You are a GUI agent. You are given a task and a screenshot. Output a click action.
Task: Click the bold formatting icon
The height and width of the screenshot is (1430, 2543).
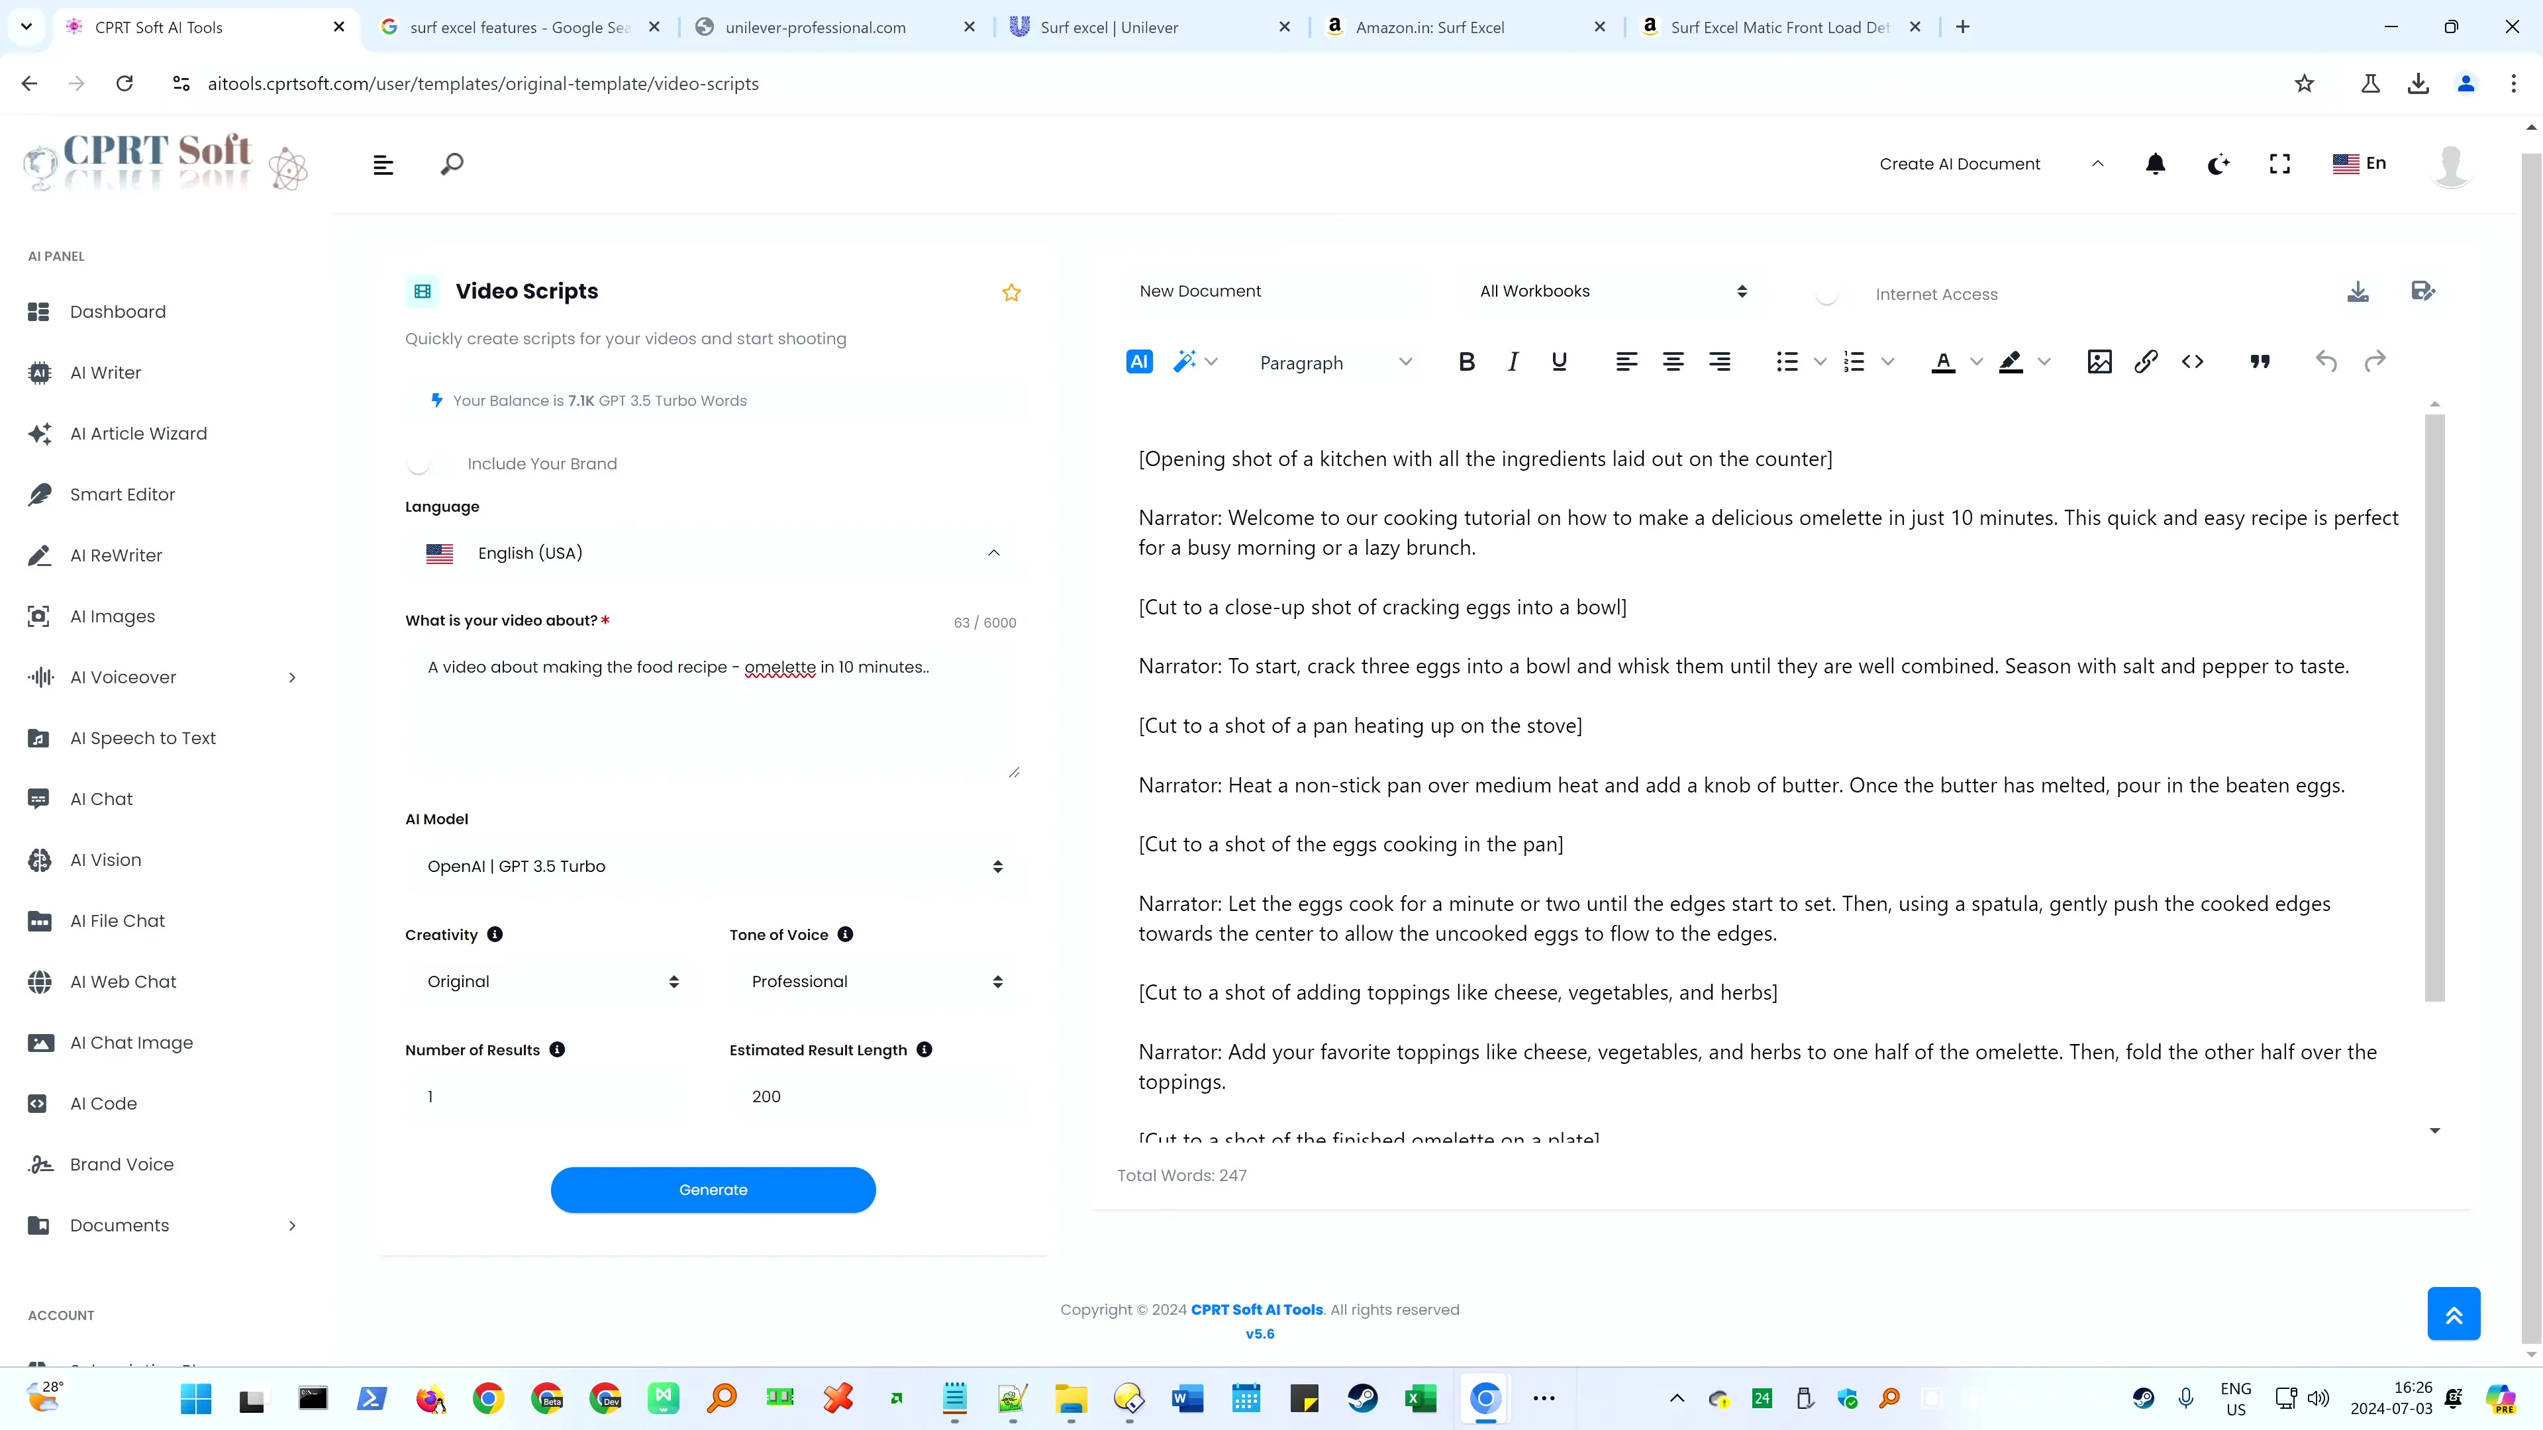click(1467, 361)
